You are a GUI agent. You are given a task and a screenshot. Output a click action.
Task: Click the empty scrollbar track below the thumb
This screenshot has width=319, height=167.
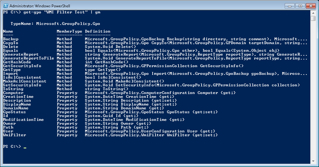click(x=313, y=96)
